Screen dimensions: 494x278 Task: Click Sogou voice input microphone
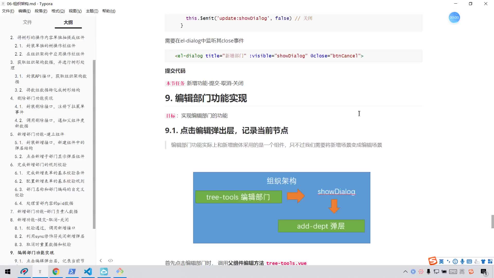pos(462,262)
